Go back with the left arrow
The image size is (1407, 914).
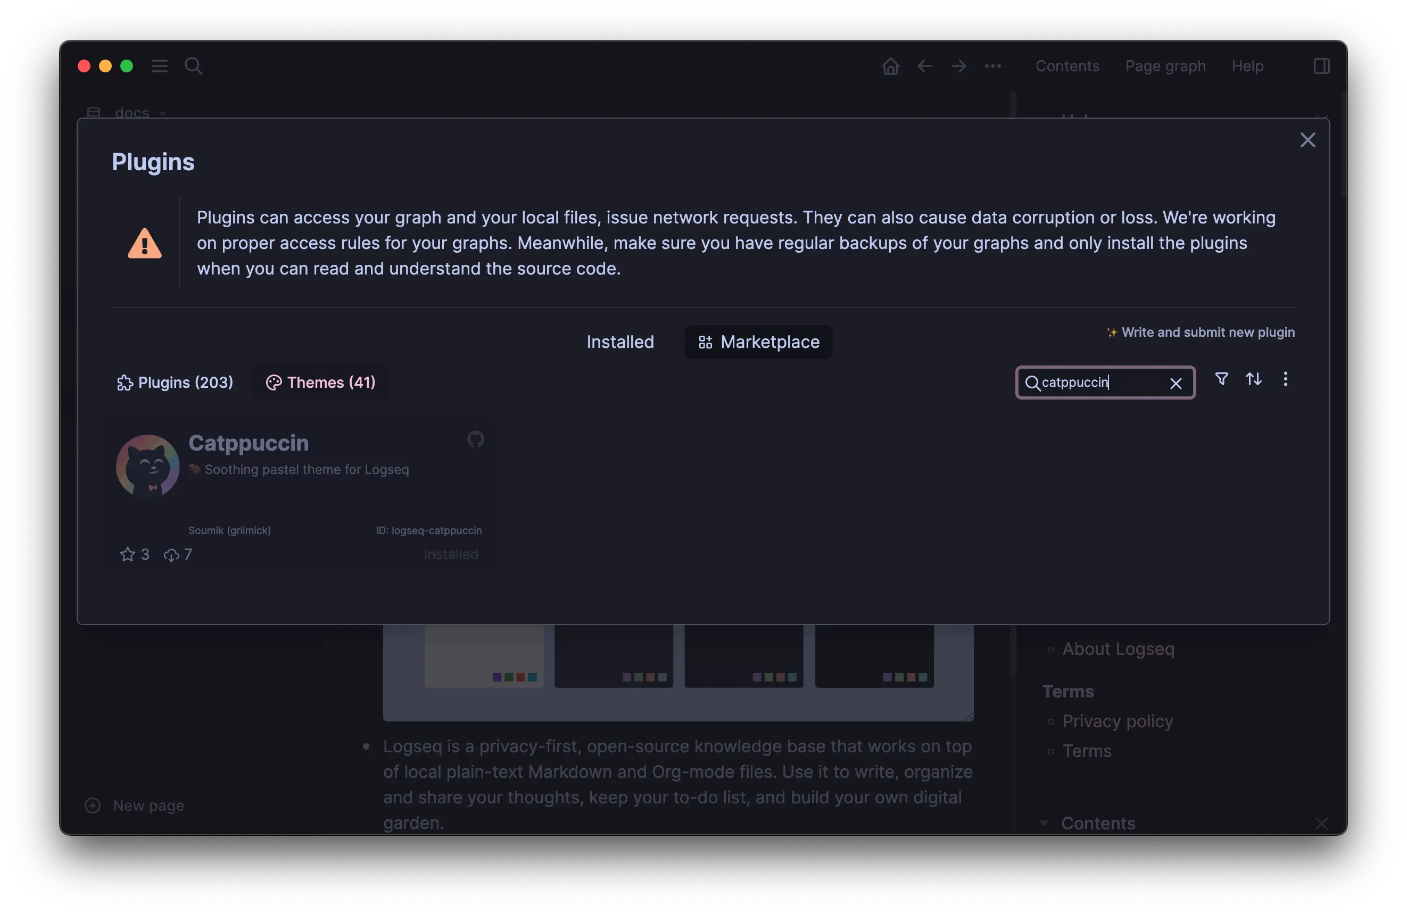[x=924, y=66]
